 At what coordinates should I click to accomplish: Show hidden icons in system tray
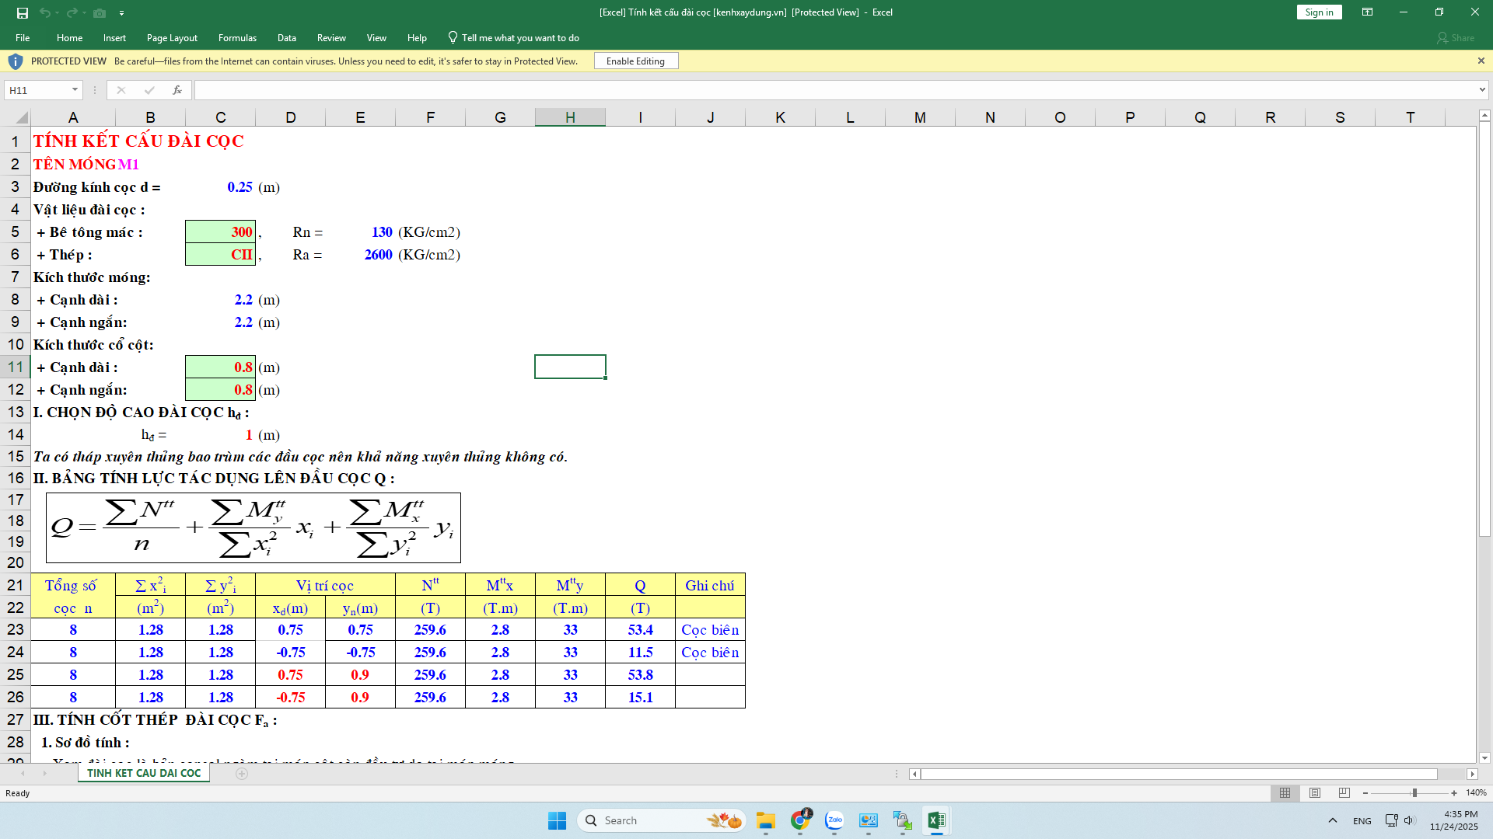(1333, 820)
